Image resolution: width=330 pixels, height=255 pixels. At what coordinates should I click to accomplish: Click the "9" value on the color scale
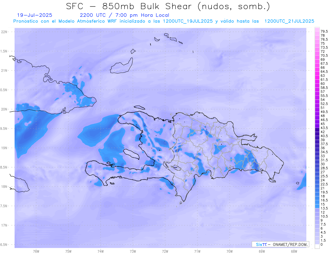coord(322,220)
